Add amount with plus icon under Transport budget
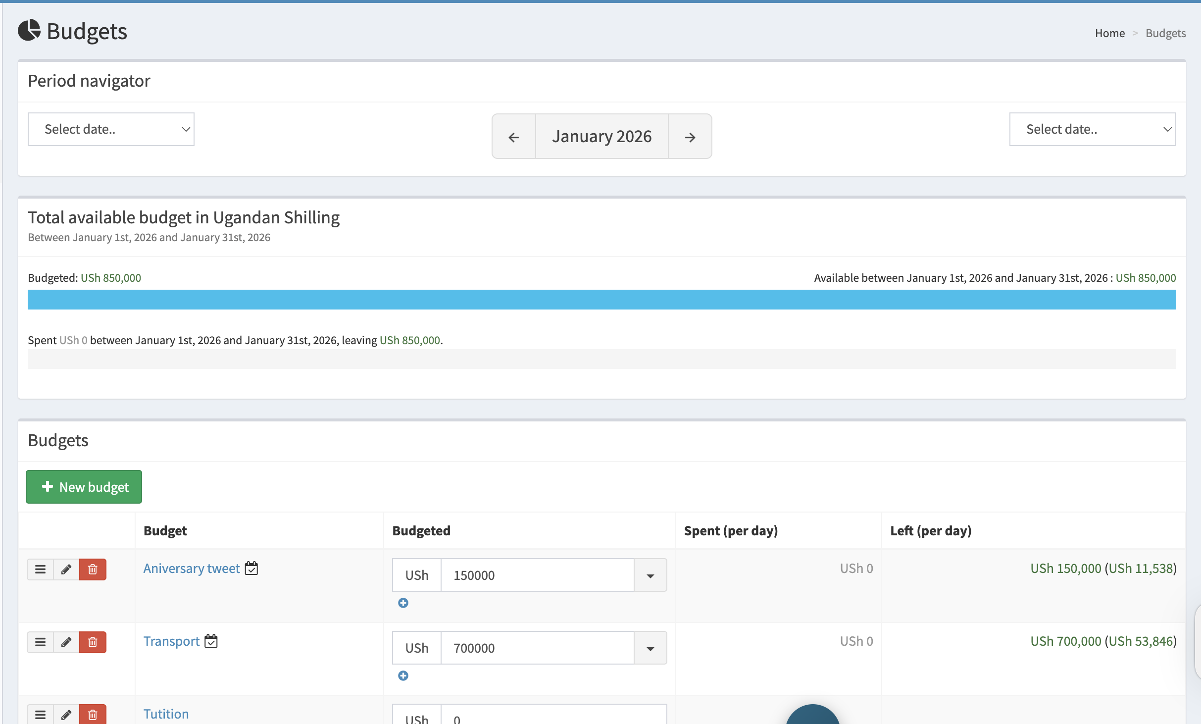Image resolution: width=1201 pixels, height=724 pixels. [403, 675]
